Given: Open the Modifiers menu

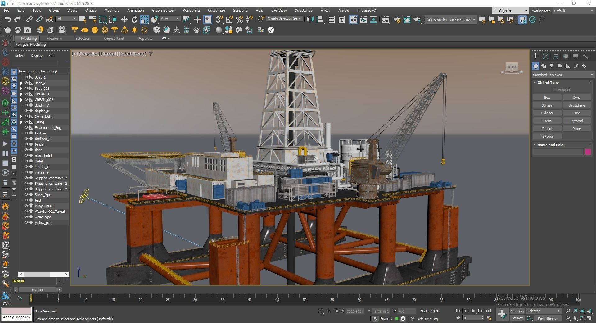Looking at the screenshot, I should point(112,11).
